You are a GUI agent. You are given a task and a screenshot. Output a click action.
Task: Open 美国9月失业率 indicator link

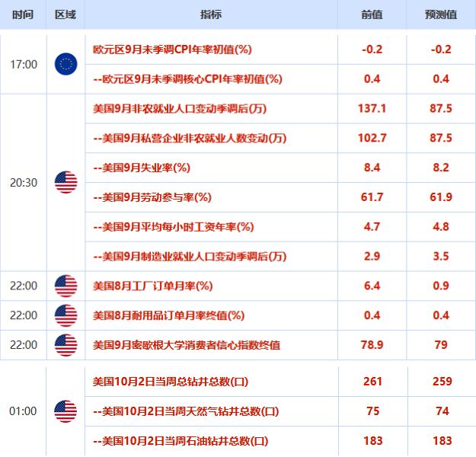[x=142, y=168]
